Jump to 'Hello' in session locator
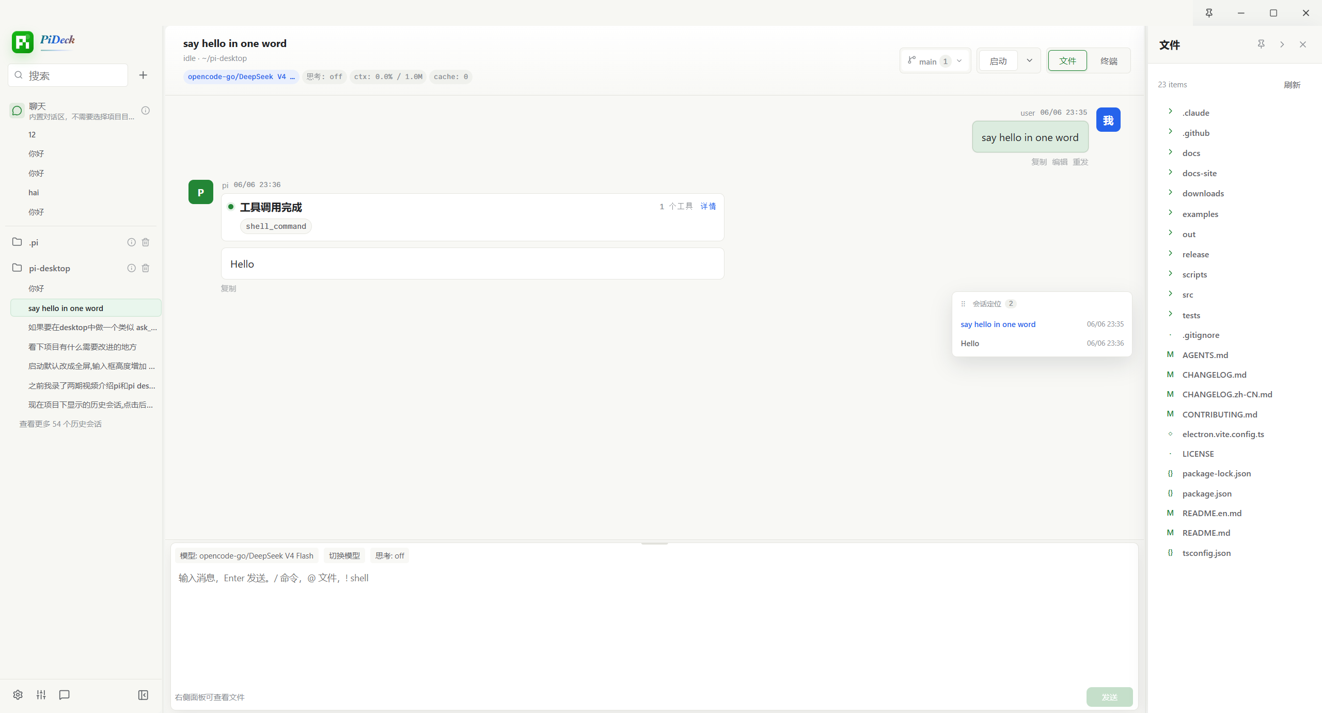The image size is (1322, 713). [x=1042, y=344]
